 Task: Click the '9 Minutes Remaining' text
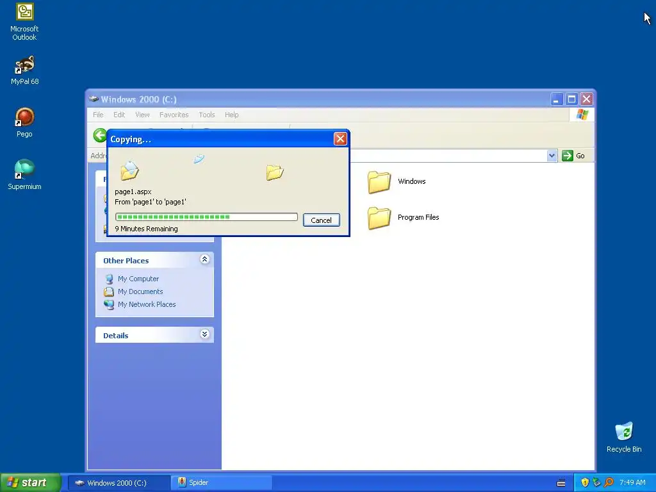click(147, 229)
